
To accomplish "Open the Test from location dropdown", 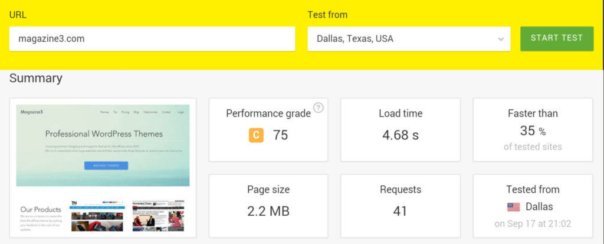I will click(x=409, y=39).
